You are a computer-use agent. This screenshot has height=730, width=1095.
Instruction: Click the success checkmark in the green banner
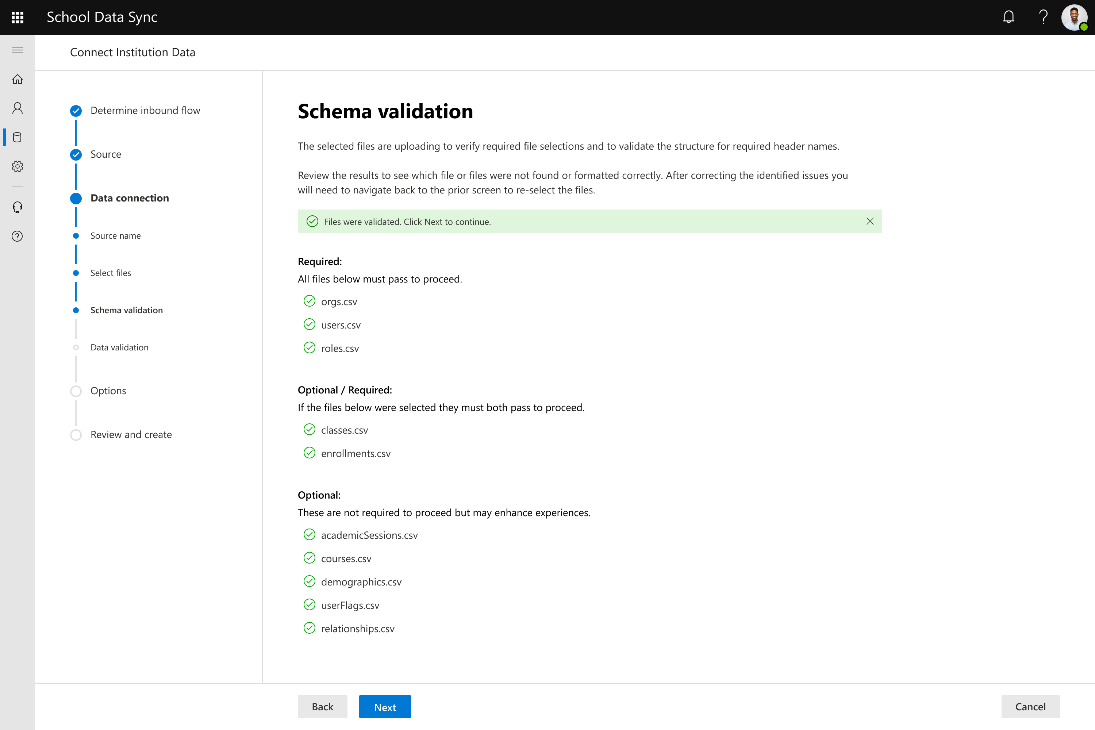pos(312,221)
